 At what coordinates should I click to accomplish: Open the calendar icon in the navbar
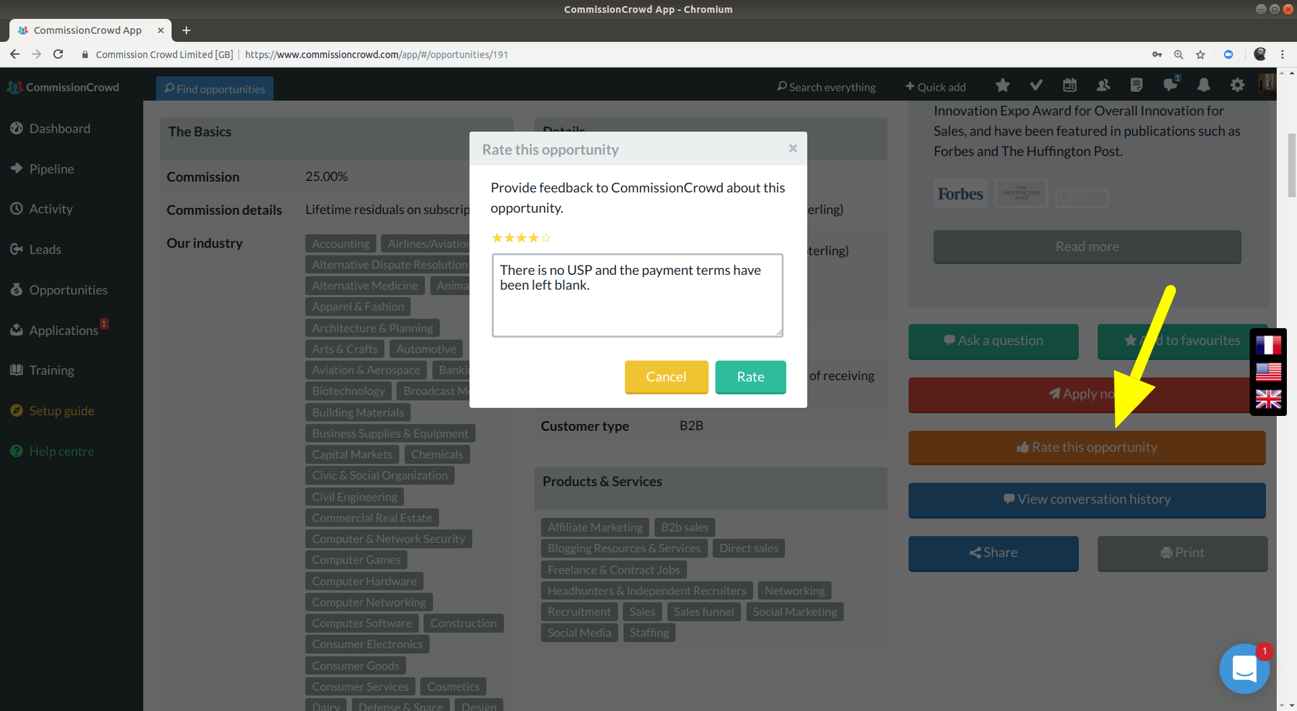pyautogui.click(x=1069, y=86)
